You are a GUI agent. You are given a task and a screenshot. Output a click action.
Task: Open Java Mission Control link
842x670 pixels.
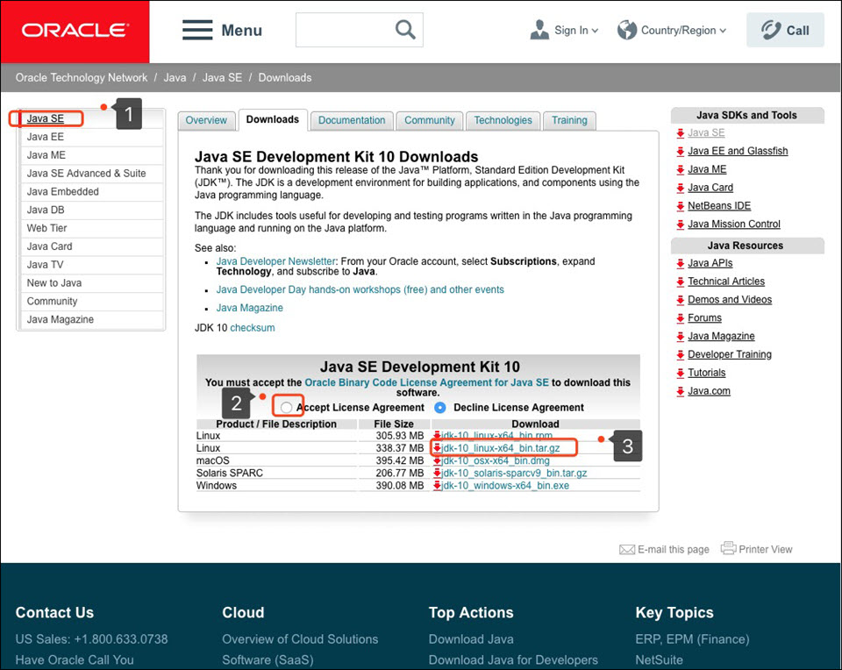pos(733,225)
